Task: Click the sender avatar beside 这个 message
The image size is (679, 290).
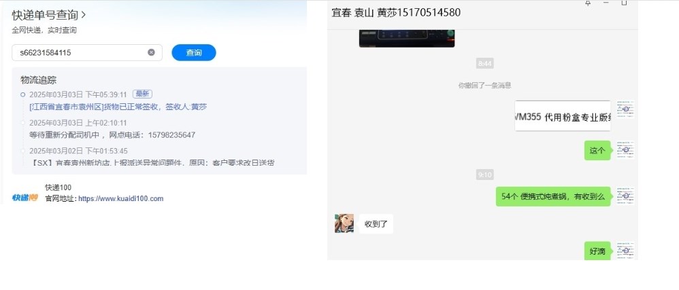Action: point(625,149)
